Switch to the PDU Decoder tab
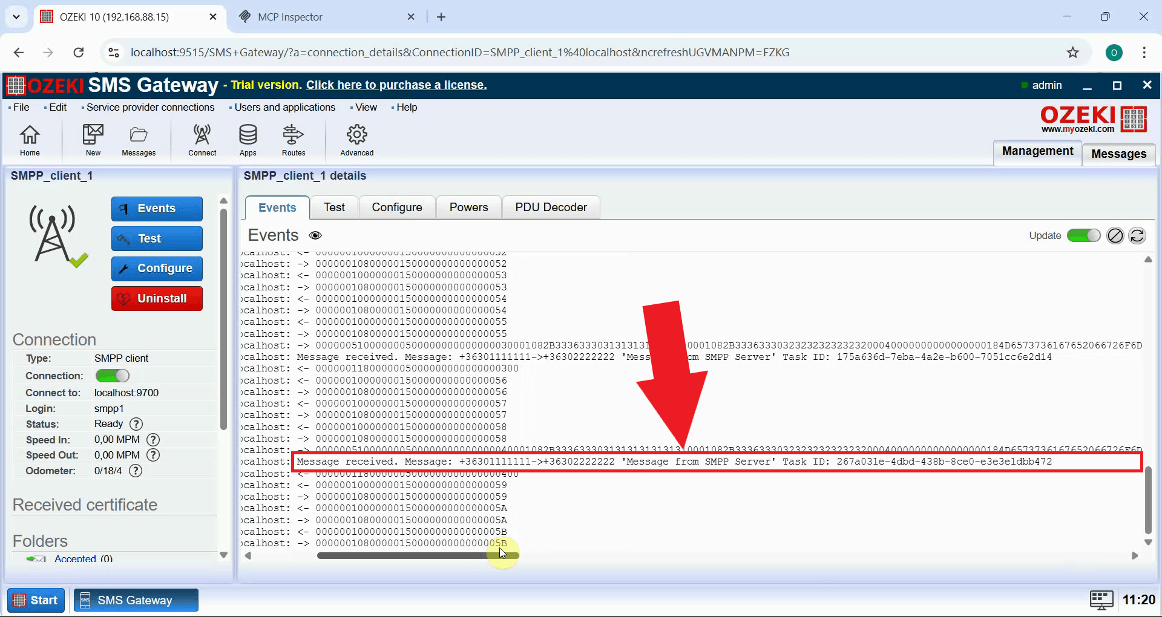Viewport: 1162px width, 617px height. 551,207
